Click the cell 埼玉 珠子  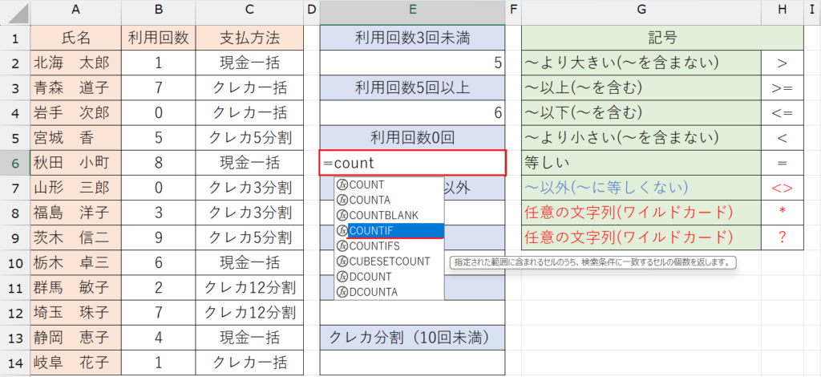76,313
